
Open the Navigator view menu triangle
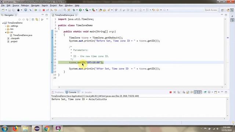[47, 19]
